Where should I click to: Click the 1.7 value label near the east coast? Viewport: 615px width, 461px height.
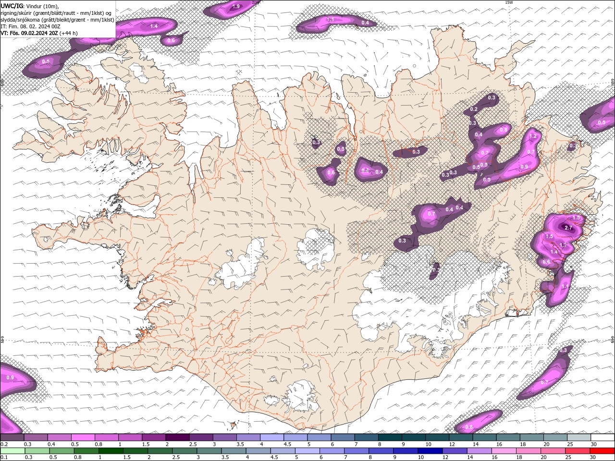564,245
